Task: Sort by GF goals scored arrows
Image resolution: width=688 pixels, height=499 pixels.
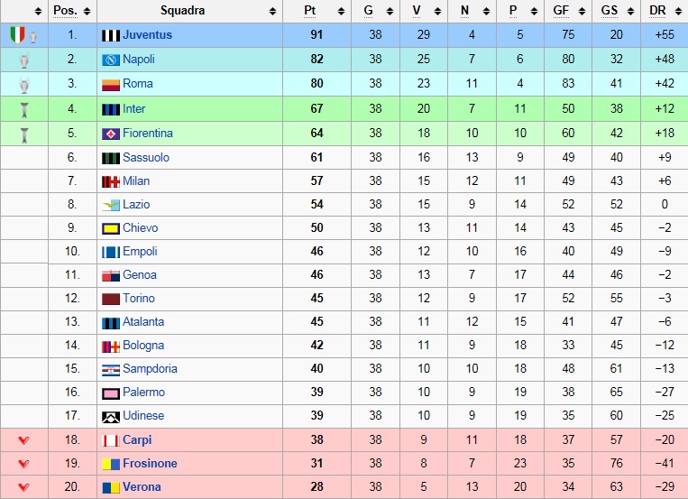Action: (x=582, y=12)
